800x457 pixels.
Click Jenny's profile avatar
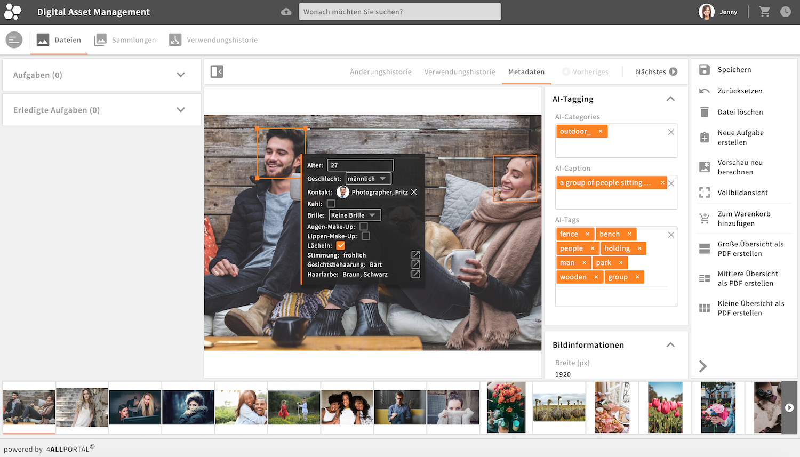707,12
